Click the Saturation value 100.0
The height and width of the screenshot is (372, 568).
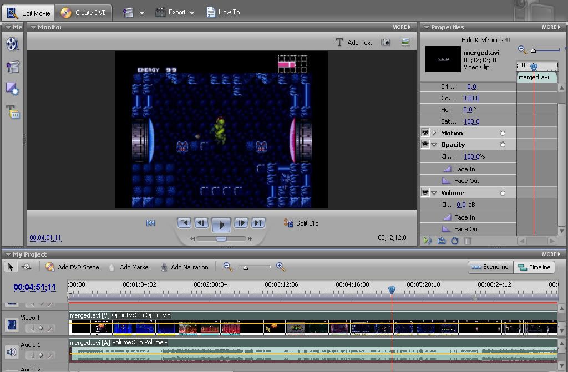coord(471,121)
